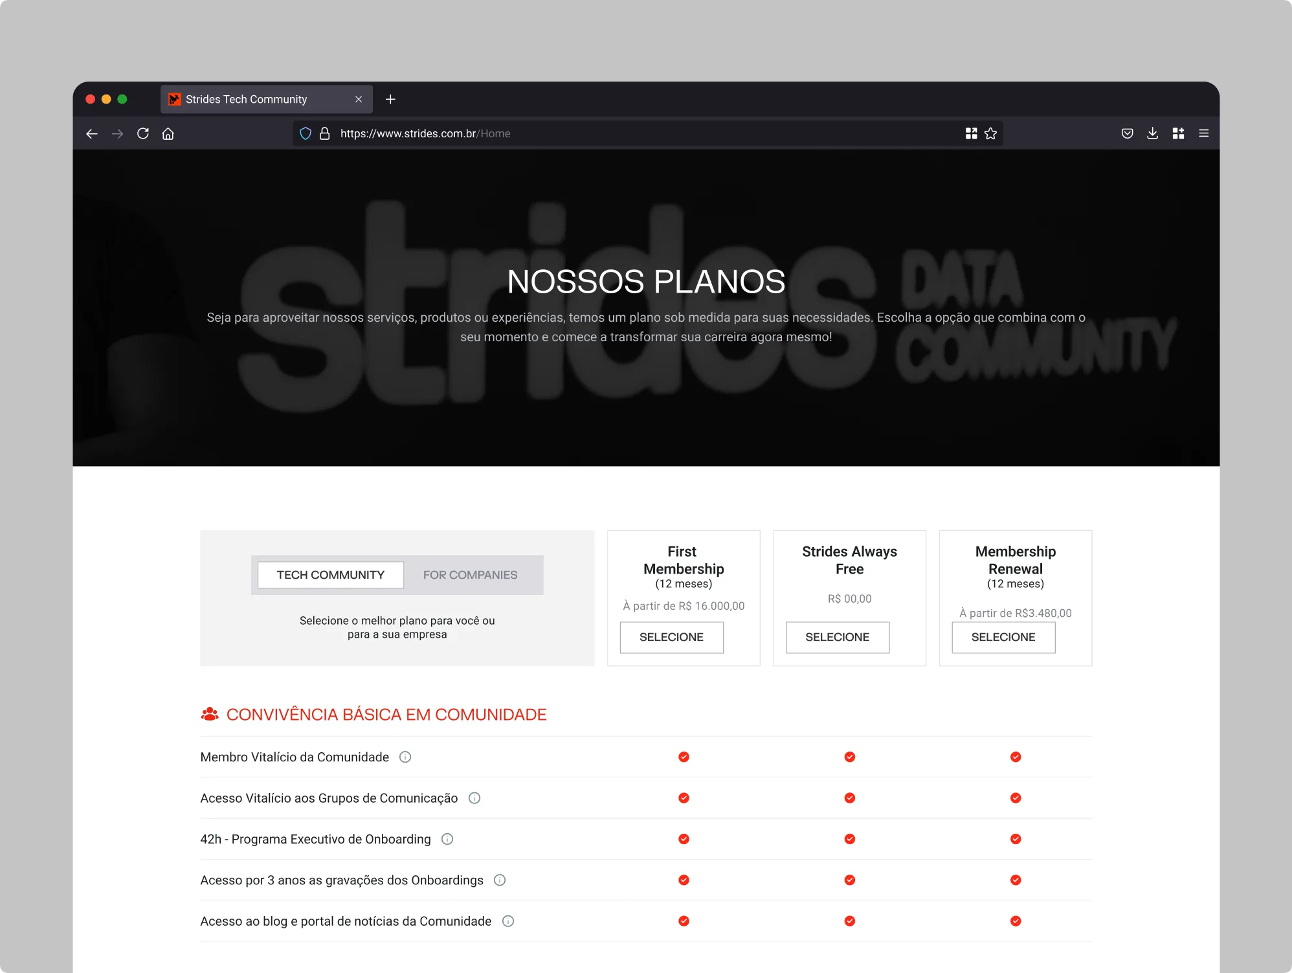Click 'Acesso ao blog e portal de notícias' label

point(346,921)
